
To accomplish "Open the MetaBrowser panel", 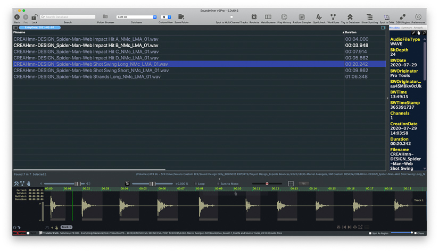I will point(268,18).
